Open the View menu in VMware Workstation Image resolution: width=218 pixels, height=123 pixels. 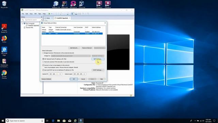pyautogui.click(x=31, y=14)
